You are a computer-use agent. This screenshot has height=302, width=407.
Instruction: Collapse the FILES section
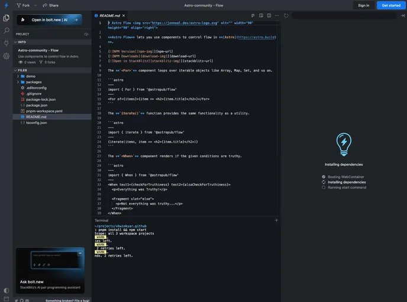(x=52, y=70)
